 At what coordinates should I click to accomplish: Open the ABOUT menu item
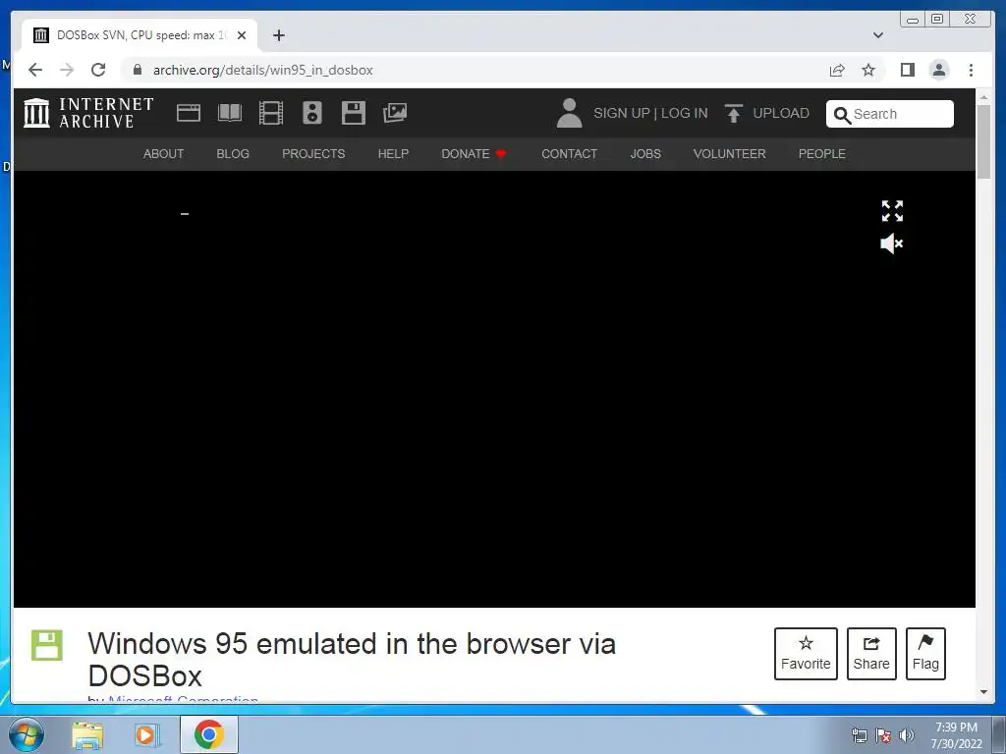164,154
